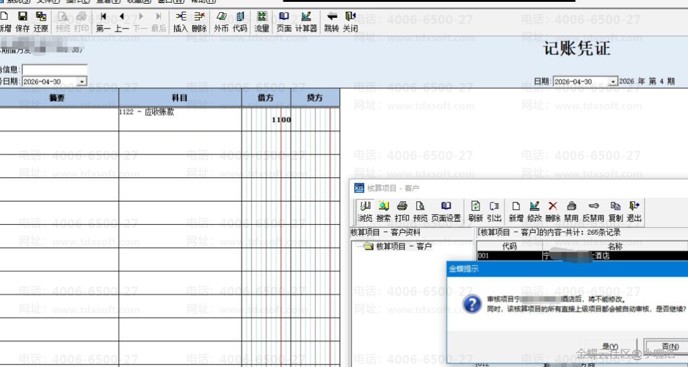Image resolution: width=688 pixels, height=367 pixels.
Task: Confirm dialog with 是(Y) button
Action: coord(610,347)
